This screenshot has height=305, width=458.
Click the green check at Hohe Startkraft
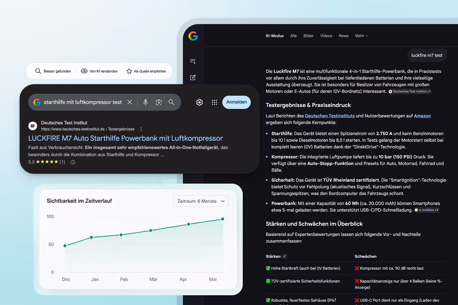tap(268, 268)
